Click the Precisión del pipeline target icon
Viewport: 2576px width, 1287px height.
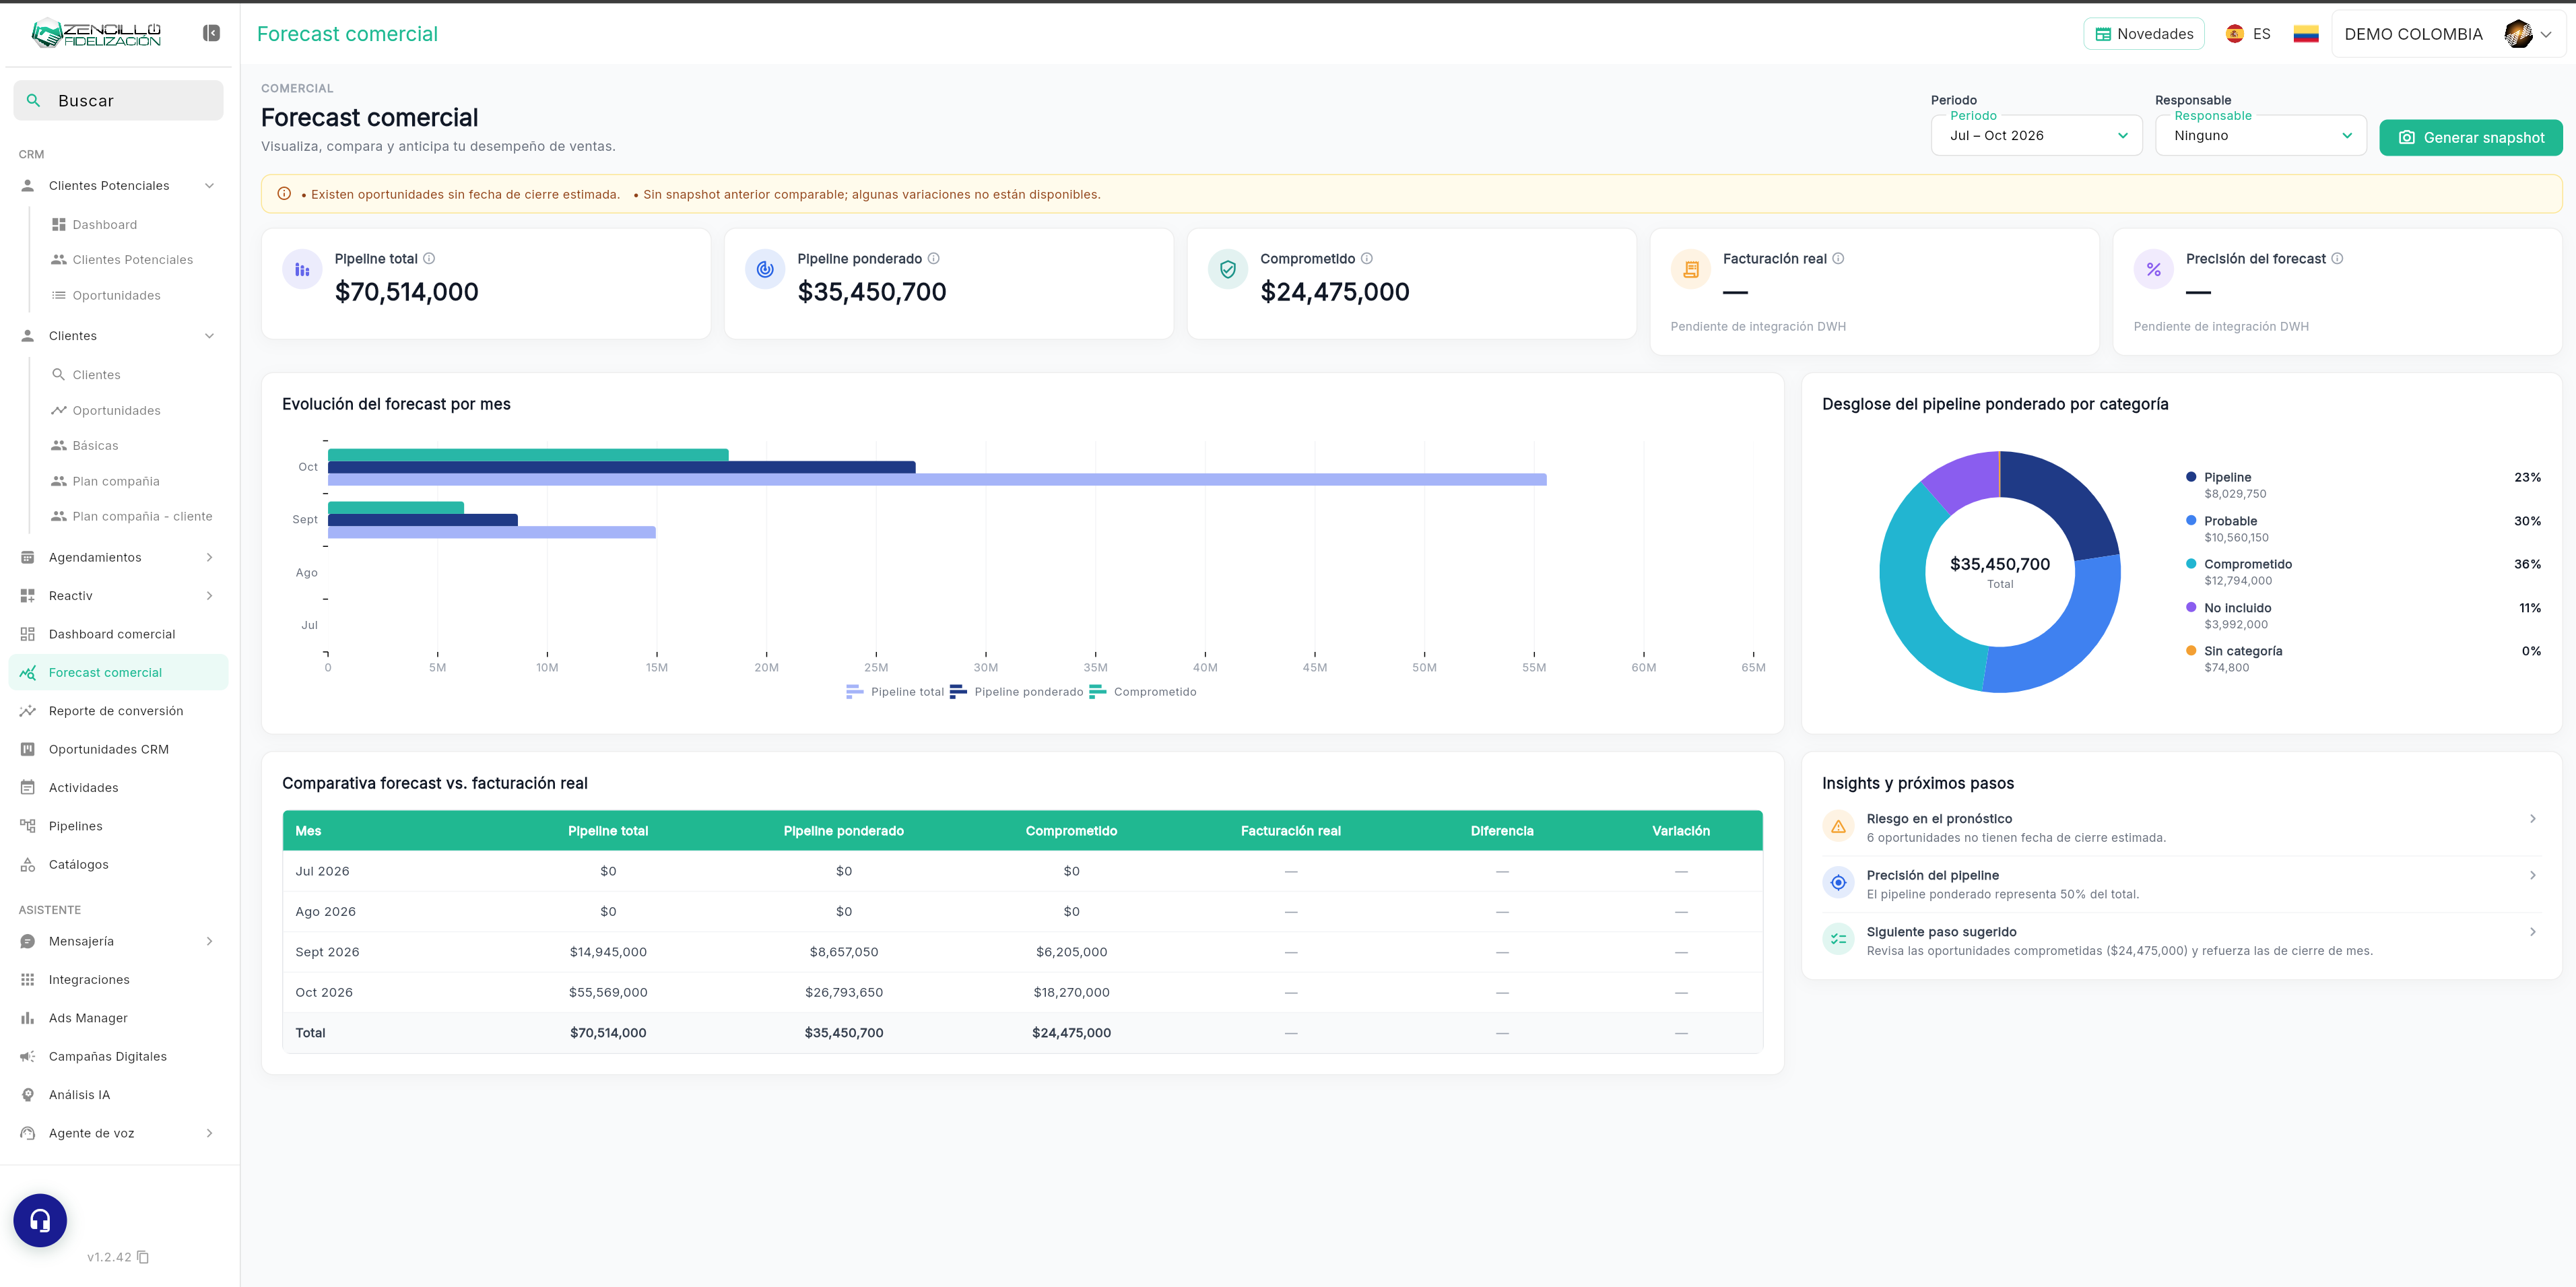click(1838, 883)
